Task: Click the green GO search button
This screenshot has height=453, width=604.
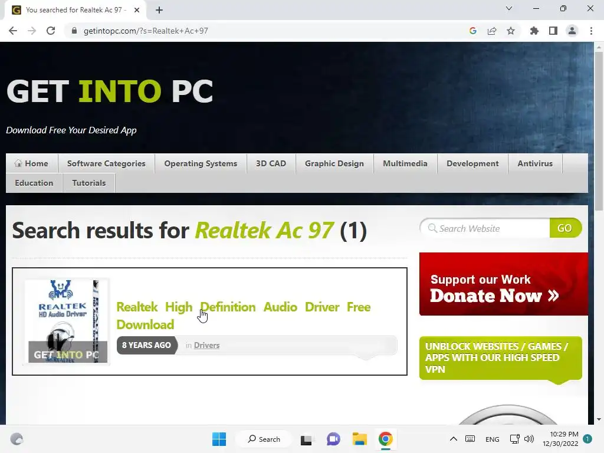Action: coord(565,228)
